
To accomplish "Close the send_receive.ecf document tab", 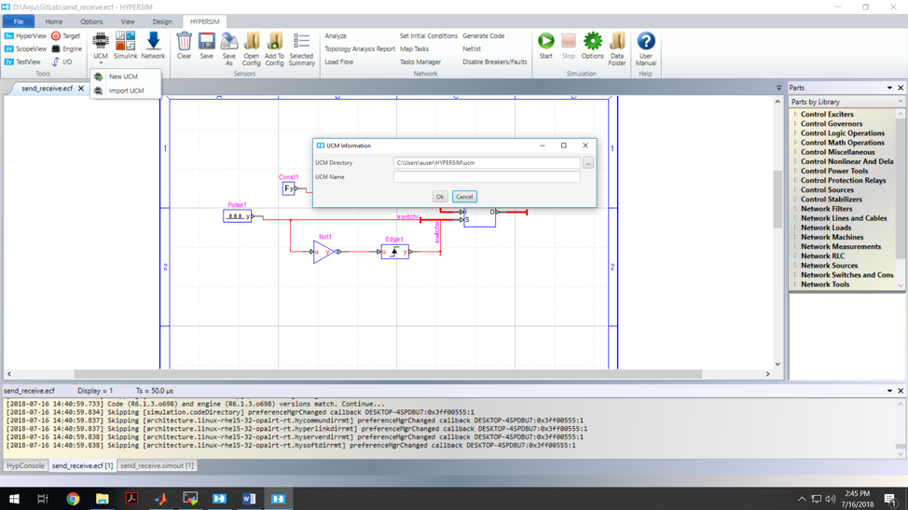I will pos(81,89).
